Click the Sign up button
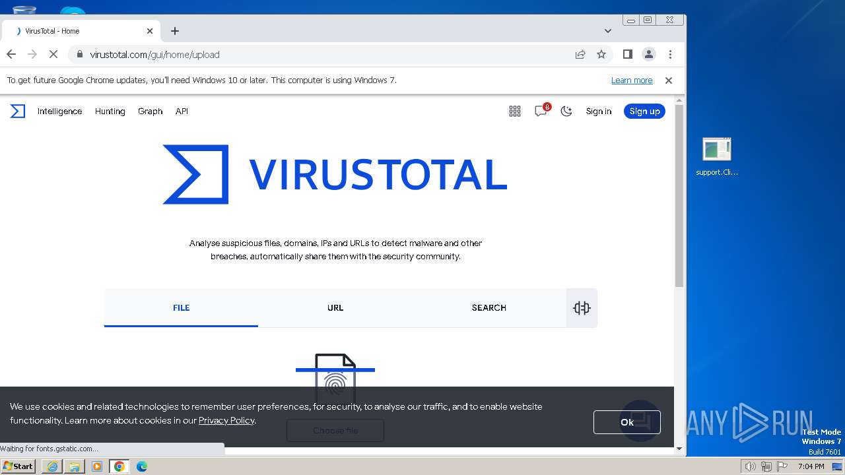The width and height of the screenshot is (845, 475). 644,111
